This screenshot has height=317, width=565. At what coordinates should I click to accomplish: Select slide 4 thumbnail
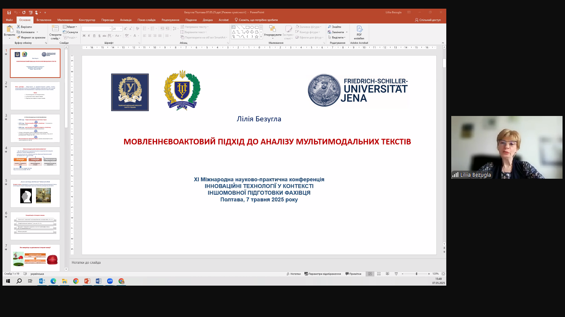35,161
